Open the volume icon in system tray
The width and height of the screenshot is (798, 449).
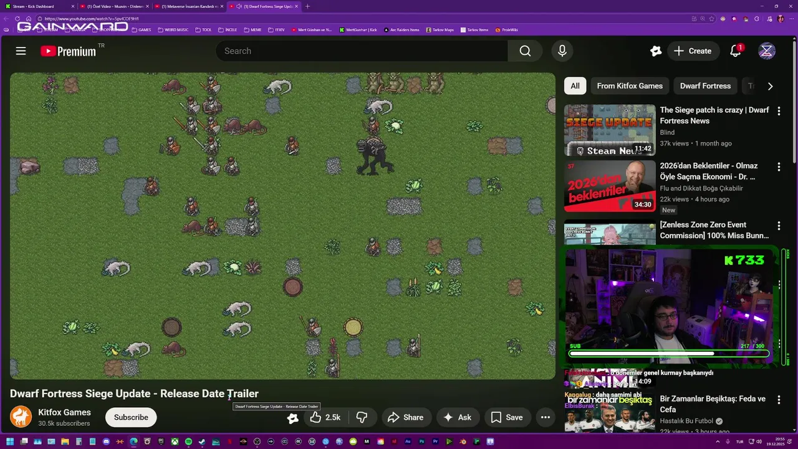click(759, 442)
